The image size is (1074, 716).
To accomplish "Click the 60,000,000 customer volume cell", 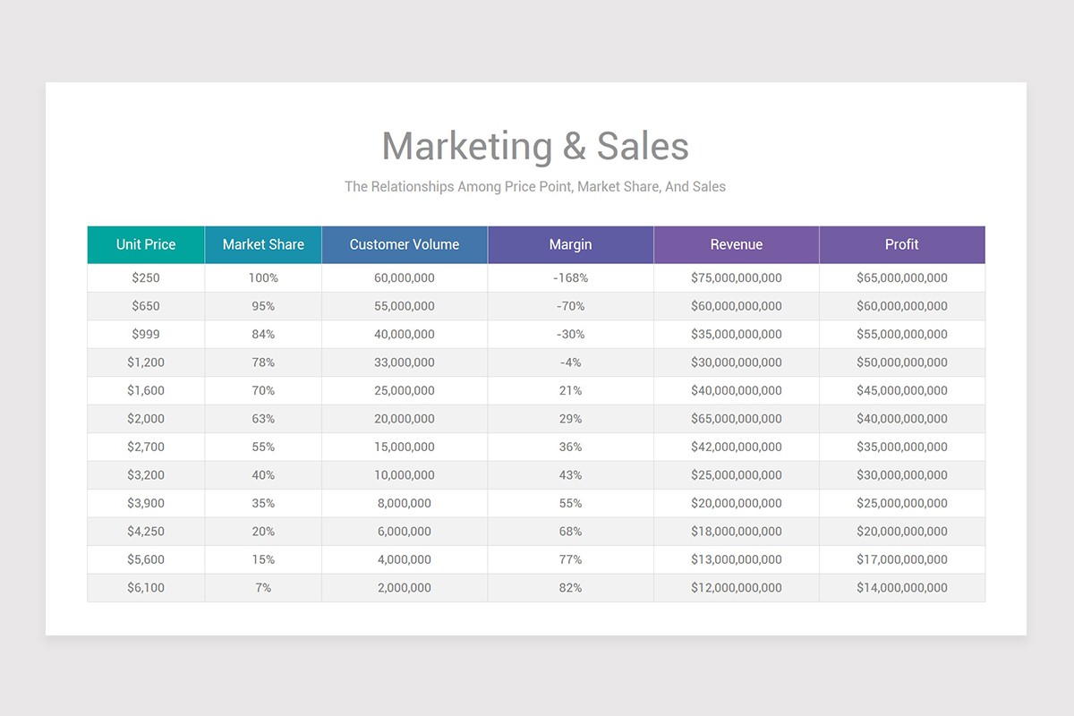I will [x=404, y=277].
